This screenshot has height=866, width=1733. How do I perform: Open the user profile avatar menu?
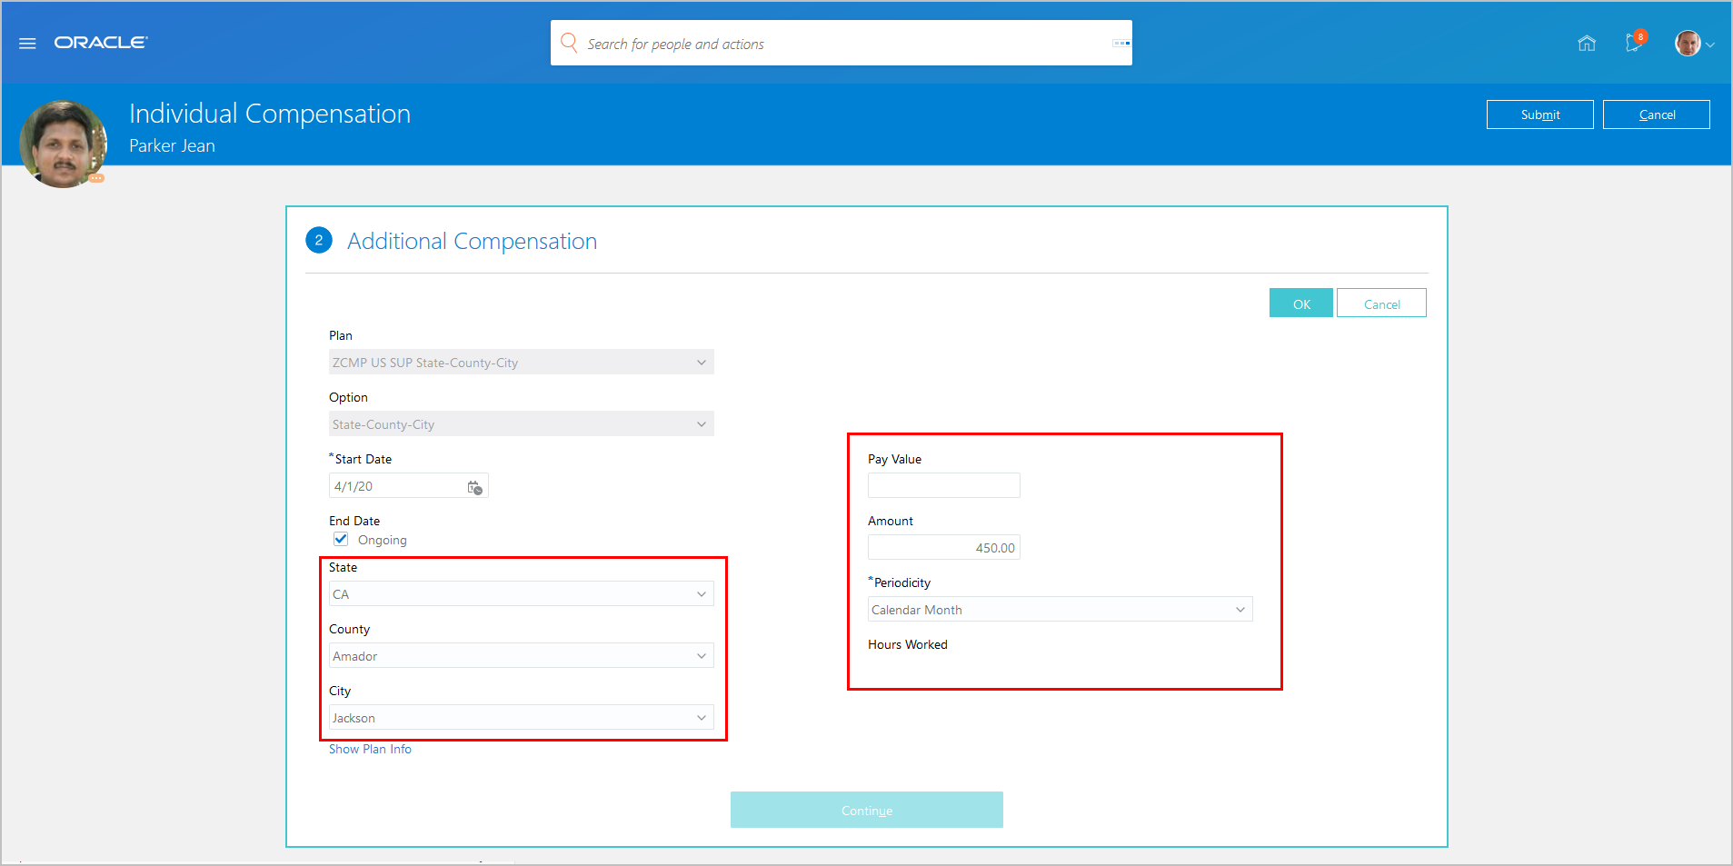[1694, 44]
